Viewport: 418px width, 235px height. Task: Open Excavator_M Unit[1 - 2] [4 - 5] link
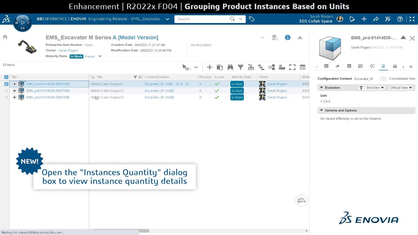(166, 84)
